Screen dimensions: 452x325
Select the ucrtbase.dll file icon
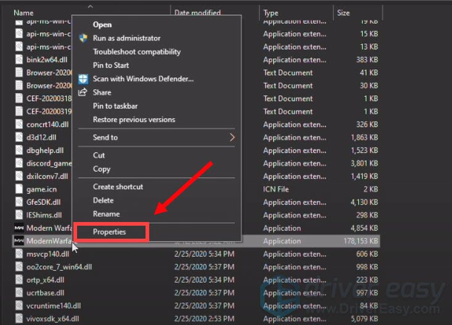19,293
